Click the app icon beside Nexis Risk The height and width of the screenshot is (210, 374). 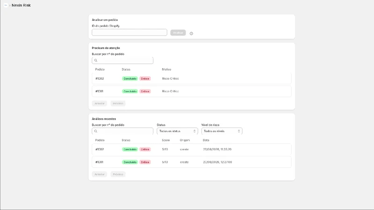(6, 5)
